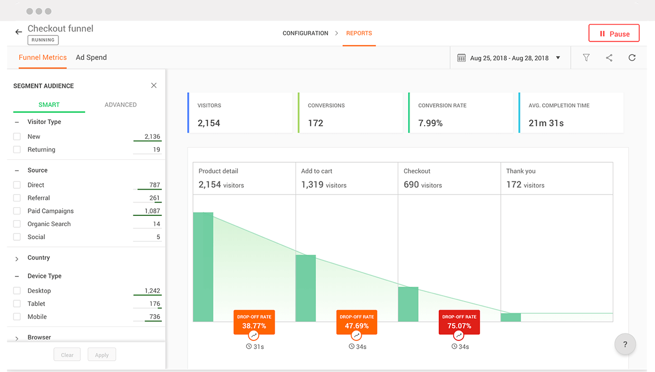Click the Apply button

pos(102,354)
